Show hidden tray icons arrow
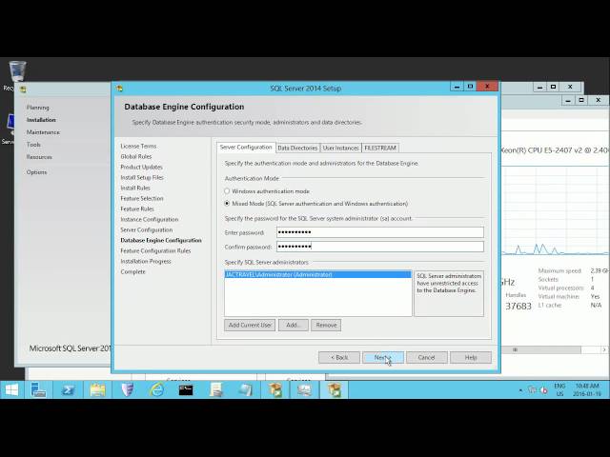The width and height of the screenshot is (610, 457). tap(520, 390)
